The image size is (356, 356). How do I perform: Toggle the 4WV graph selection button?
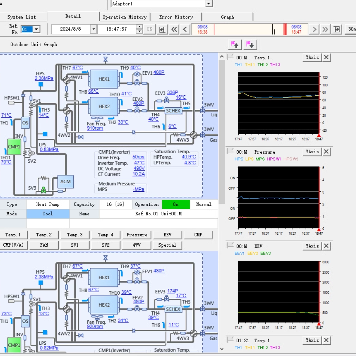137,245
